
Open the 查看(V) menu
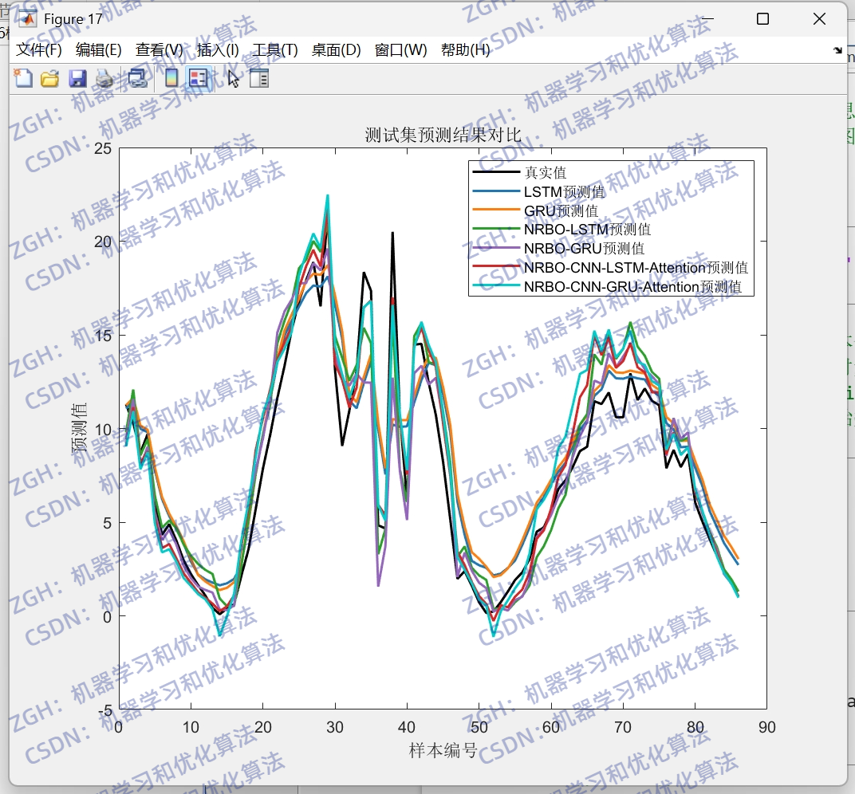point(160,50)
